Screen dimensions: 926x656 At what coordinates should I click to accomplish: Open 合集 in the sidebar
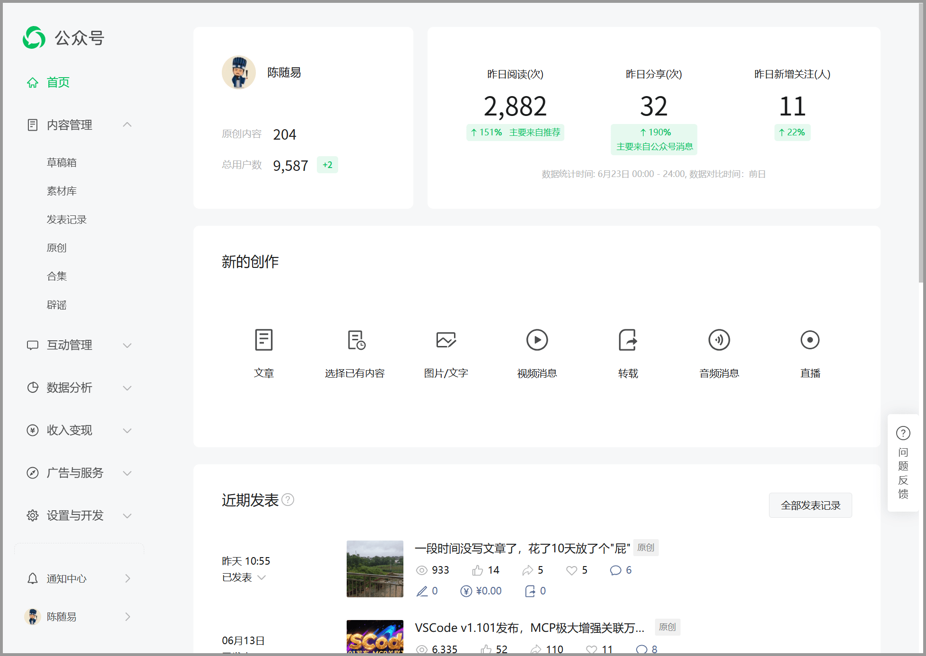point(56,276)
